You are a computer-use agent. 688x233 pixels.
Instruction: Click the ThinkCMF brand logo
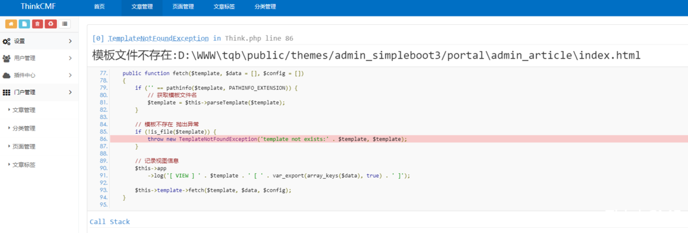38,6
